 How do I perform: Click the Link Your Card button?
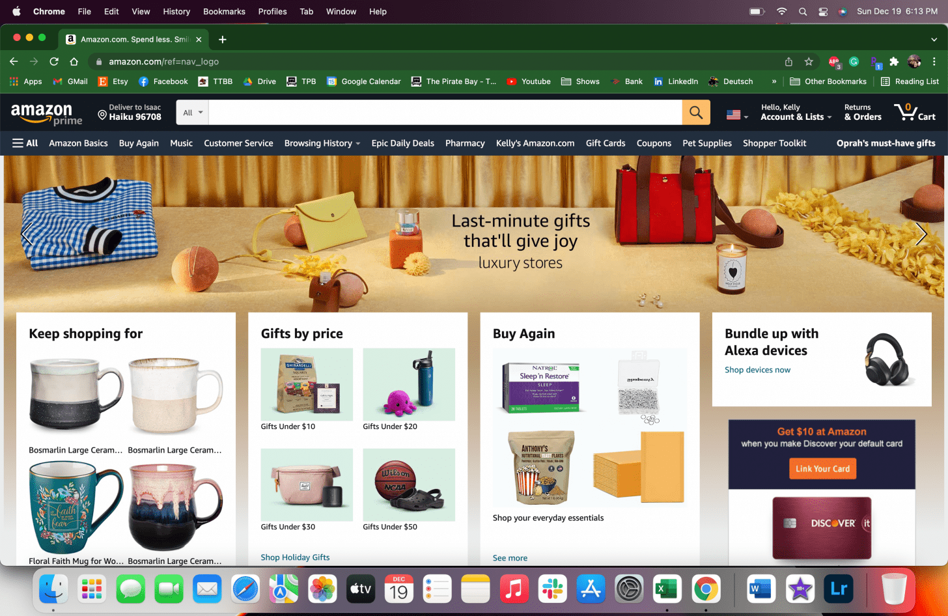(822, 469)
